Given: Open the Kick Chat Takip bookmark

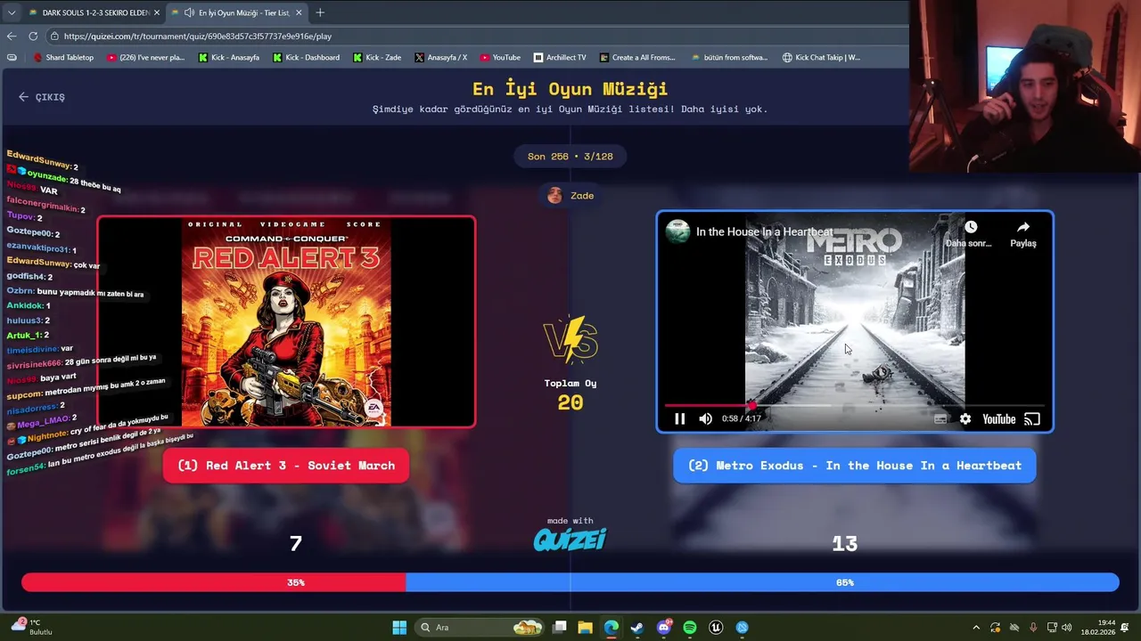Looking at the screenshot, I should tap(821, 58).
